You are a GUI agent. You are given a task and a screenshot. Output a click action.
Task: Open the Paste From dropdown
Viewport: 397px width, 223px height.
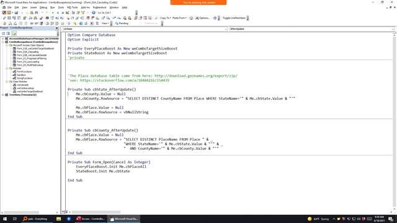pos(179,18)
